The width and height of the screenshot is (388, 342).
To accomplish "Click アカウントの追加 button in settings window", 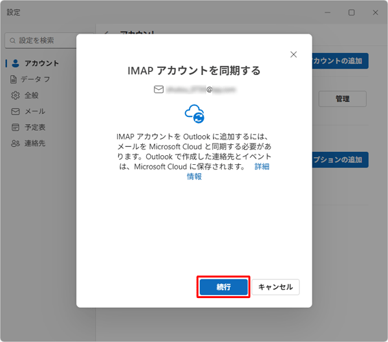I will pos(339,61).
